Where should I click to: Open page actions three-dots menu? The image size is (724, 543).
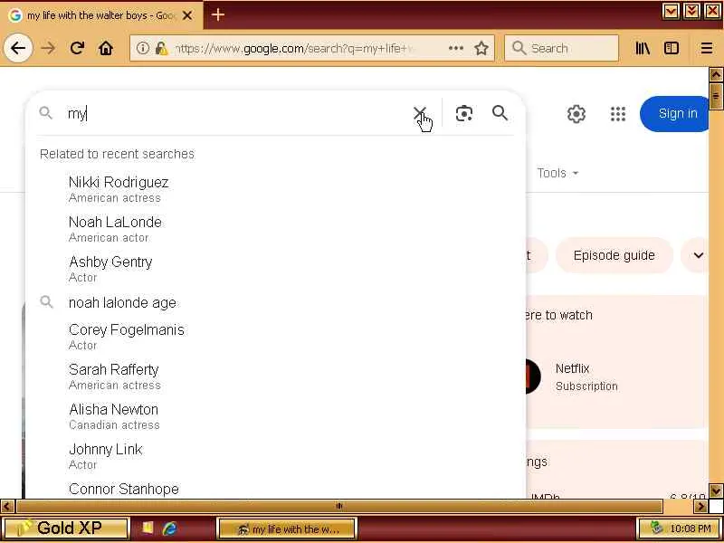[x=456, y=48]
